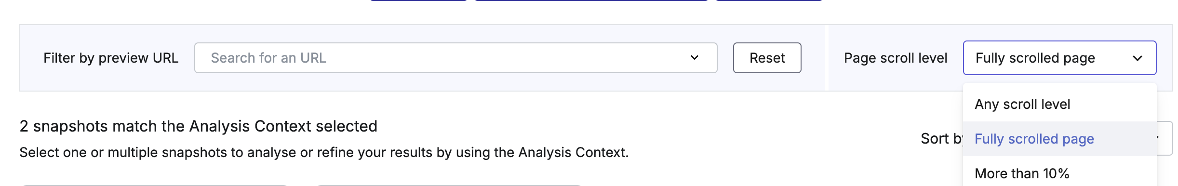Click the rightmost purple button edge at top
This screenshot has height=186, width=1178.
point(769,0)
